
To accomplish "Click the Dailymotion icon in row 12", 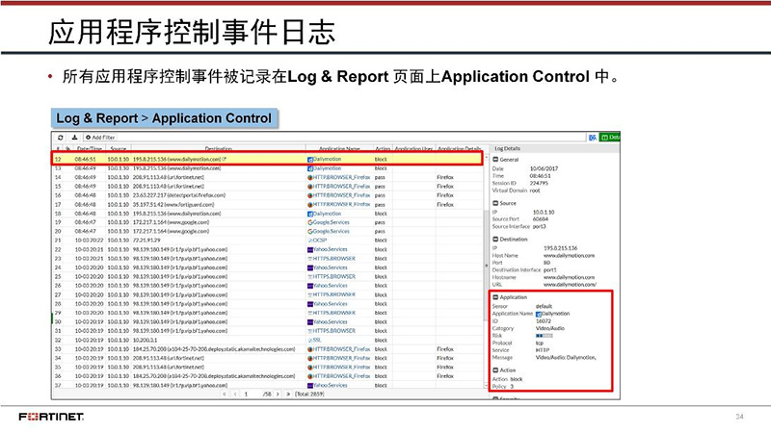I will click(x=310, y=160).
